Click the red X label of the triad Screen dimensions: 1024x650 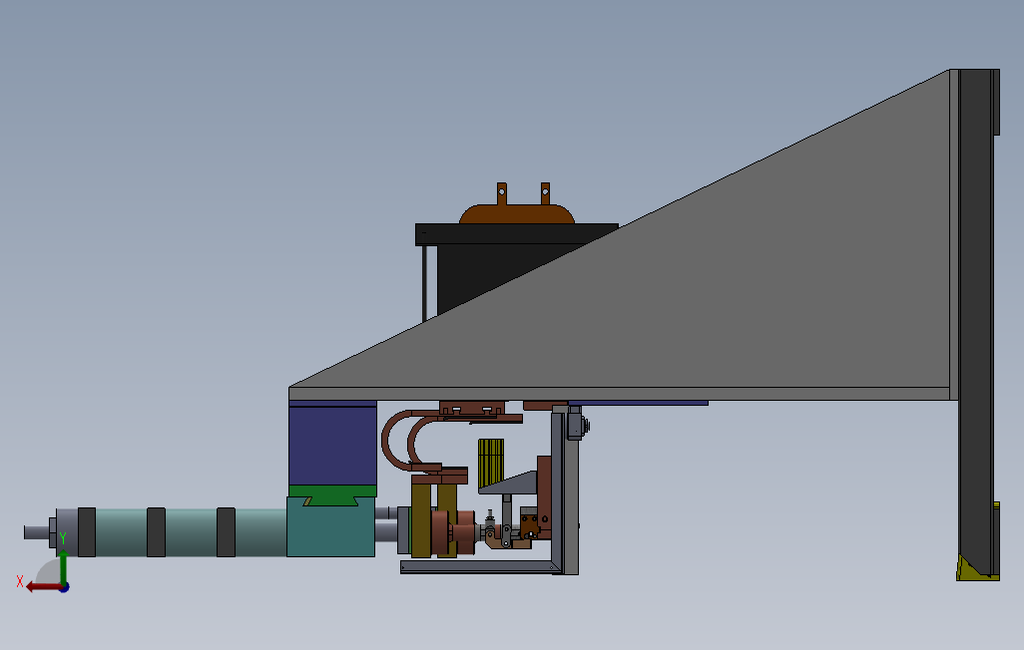[20, 581]
